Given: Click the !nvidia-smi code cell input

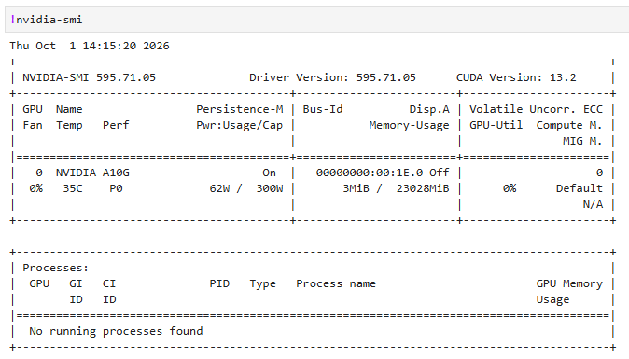Looking at the screenshot, I should 317,20.
